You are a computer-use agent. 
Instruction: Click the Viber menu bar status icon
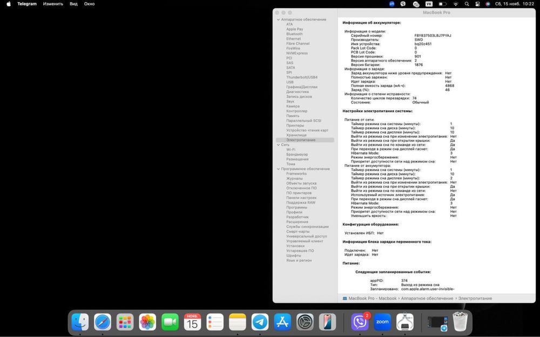403,4
